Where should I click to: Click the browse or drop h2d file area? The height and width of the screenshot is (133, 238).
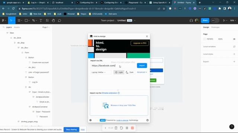(x=119, y=105)
